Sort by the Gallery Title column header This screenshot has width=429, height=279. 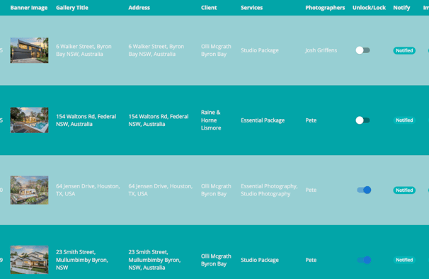pyautogui.click(x=72, y=8)
